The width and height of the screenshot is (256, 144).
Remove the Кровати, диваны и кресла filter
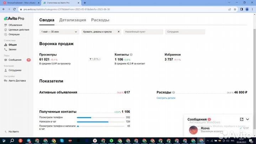[119, 32]
